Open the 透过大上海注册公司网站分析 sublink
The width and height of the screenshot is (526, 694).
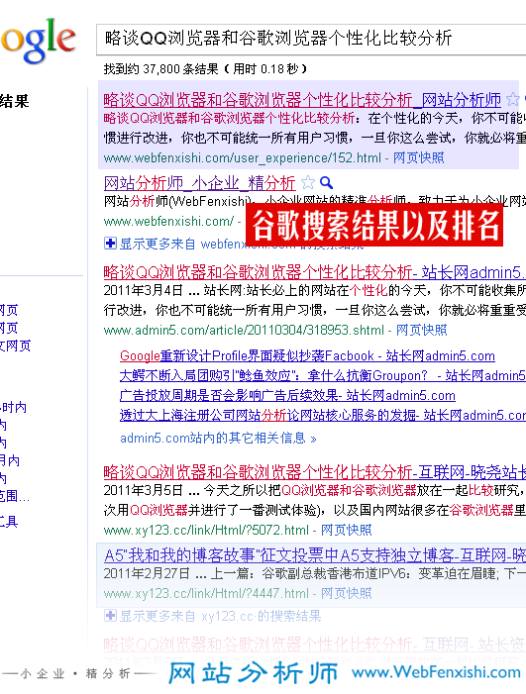323,415
